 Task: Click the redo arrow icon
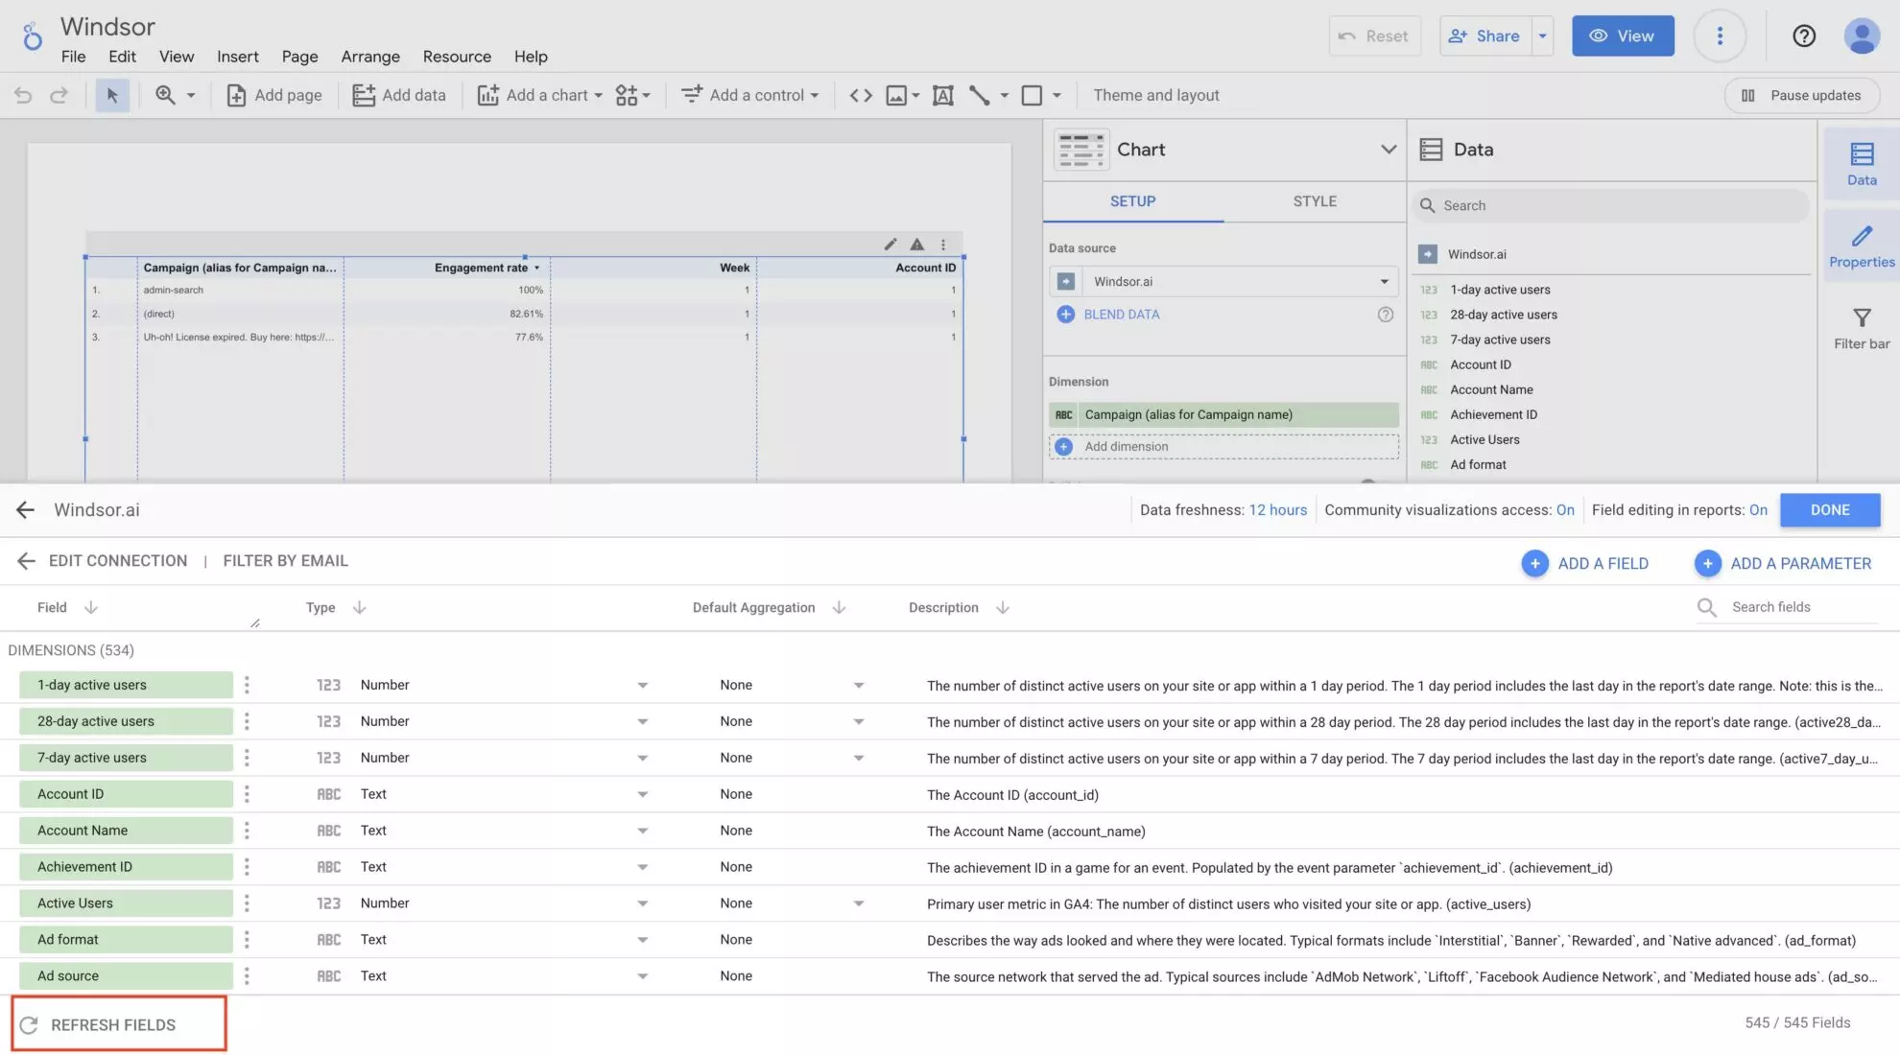[59, 95]
